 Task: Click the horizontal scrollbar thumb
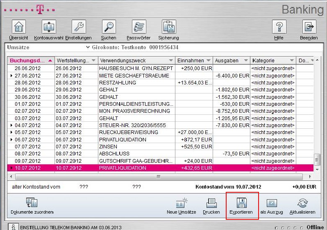pos(159,177)
